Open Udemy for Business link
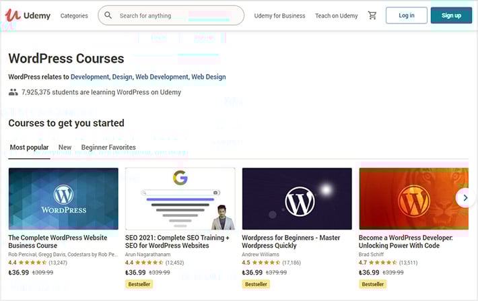This screenshot has width=478, height=301. [x=279, y=15]
